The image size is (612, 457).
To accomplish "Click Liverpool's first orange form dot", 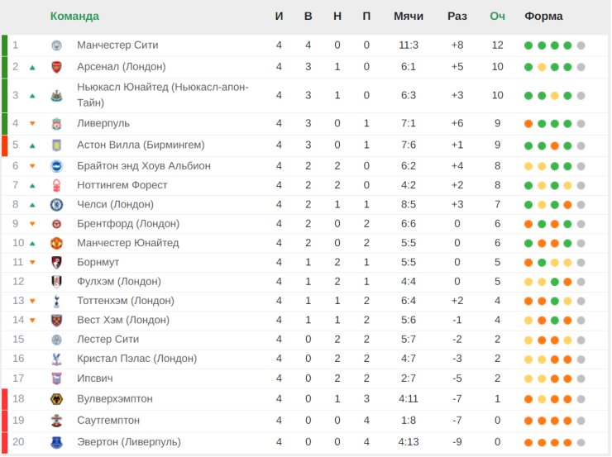I will (x=528, y=124).
